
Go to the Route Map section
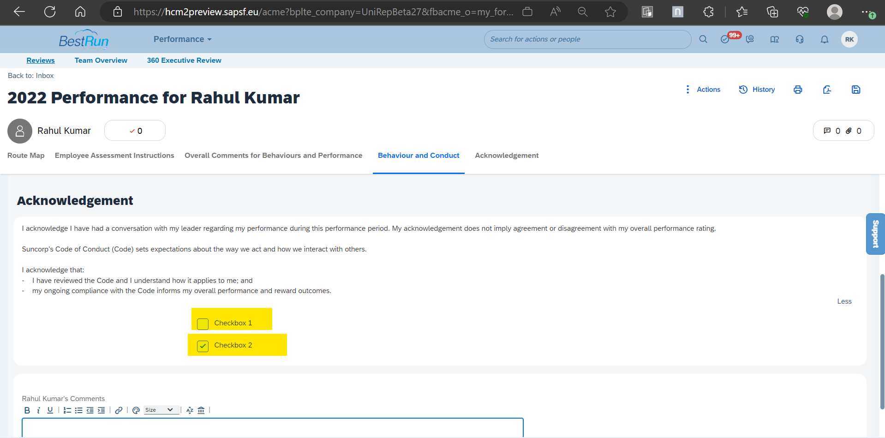click(x=26, y=156)
